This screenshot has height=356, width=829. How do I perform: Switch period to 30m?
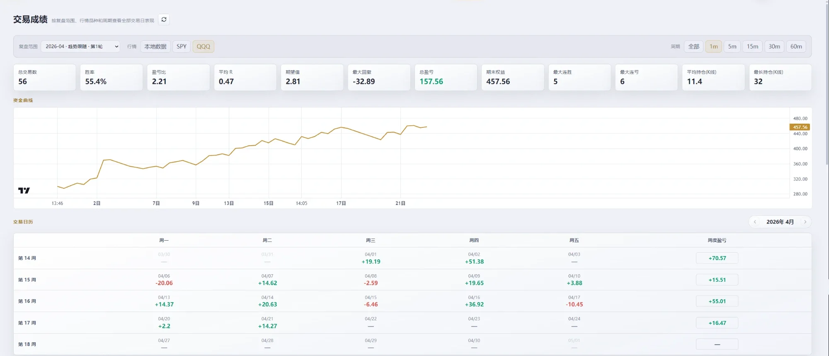pyautogui.click(x=774, y=46)
